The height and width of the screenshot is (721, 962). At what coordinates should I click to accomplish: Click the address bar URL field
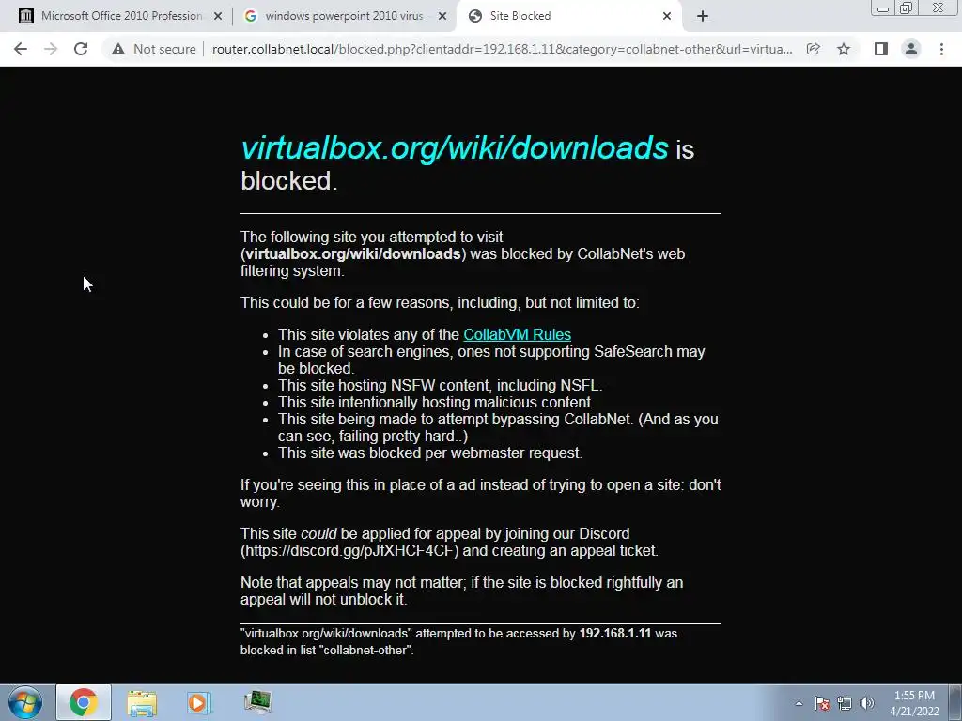point(502,49)
